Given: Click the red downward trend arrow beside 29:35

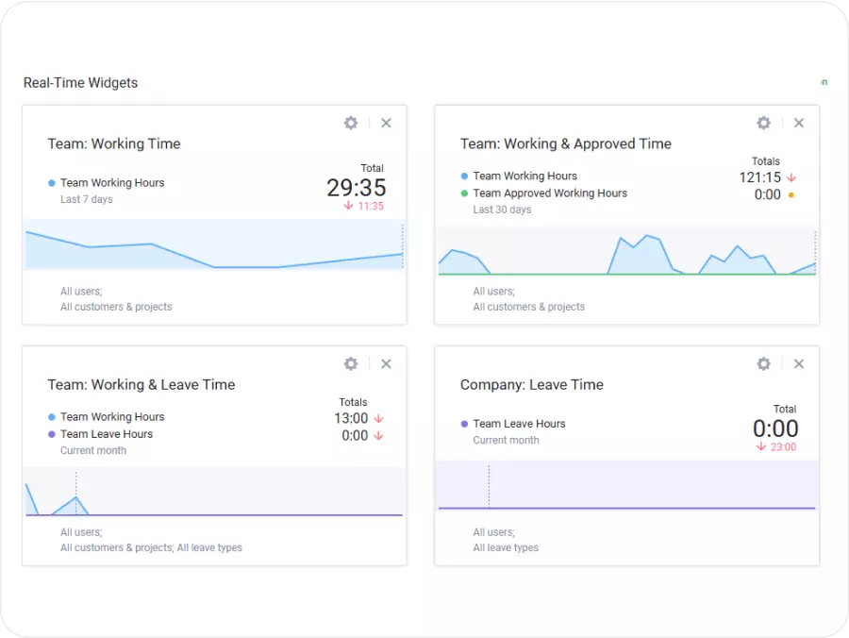Looking at the screenshot, I should coord(346,206).
